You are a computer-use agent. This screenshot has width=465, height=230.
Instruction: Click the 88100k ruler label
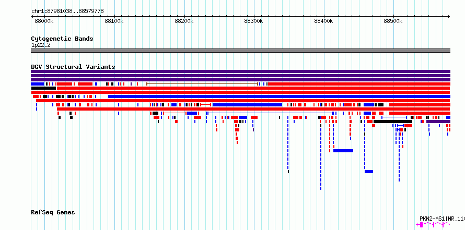pos(114,21)
